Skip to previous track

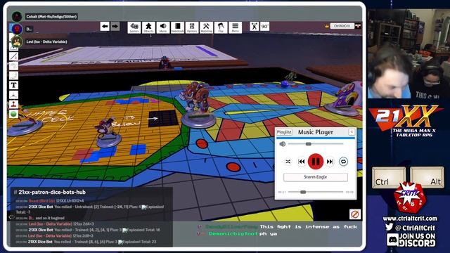click(x=302, y=162)
